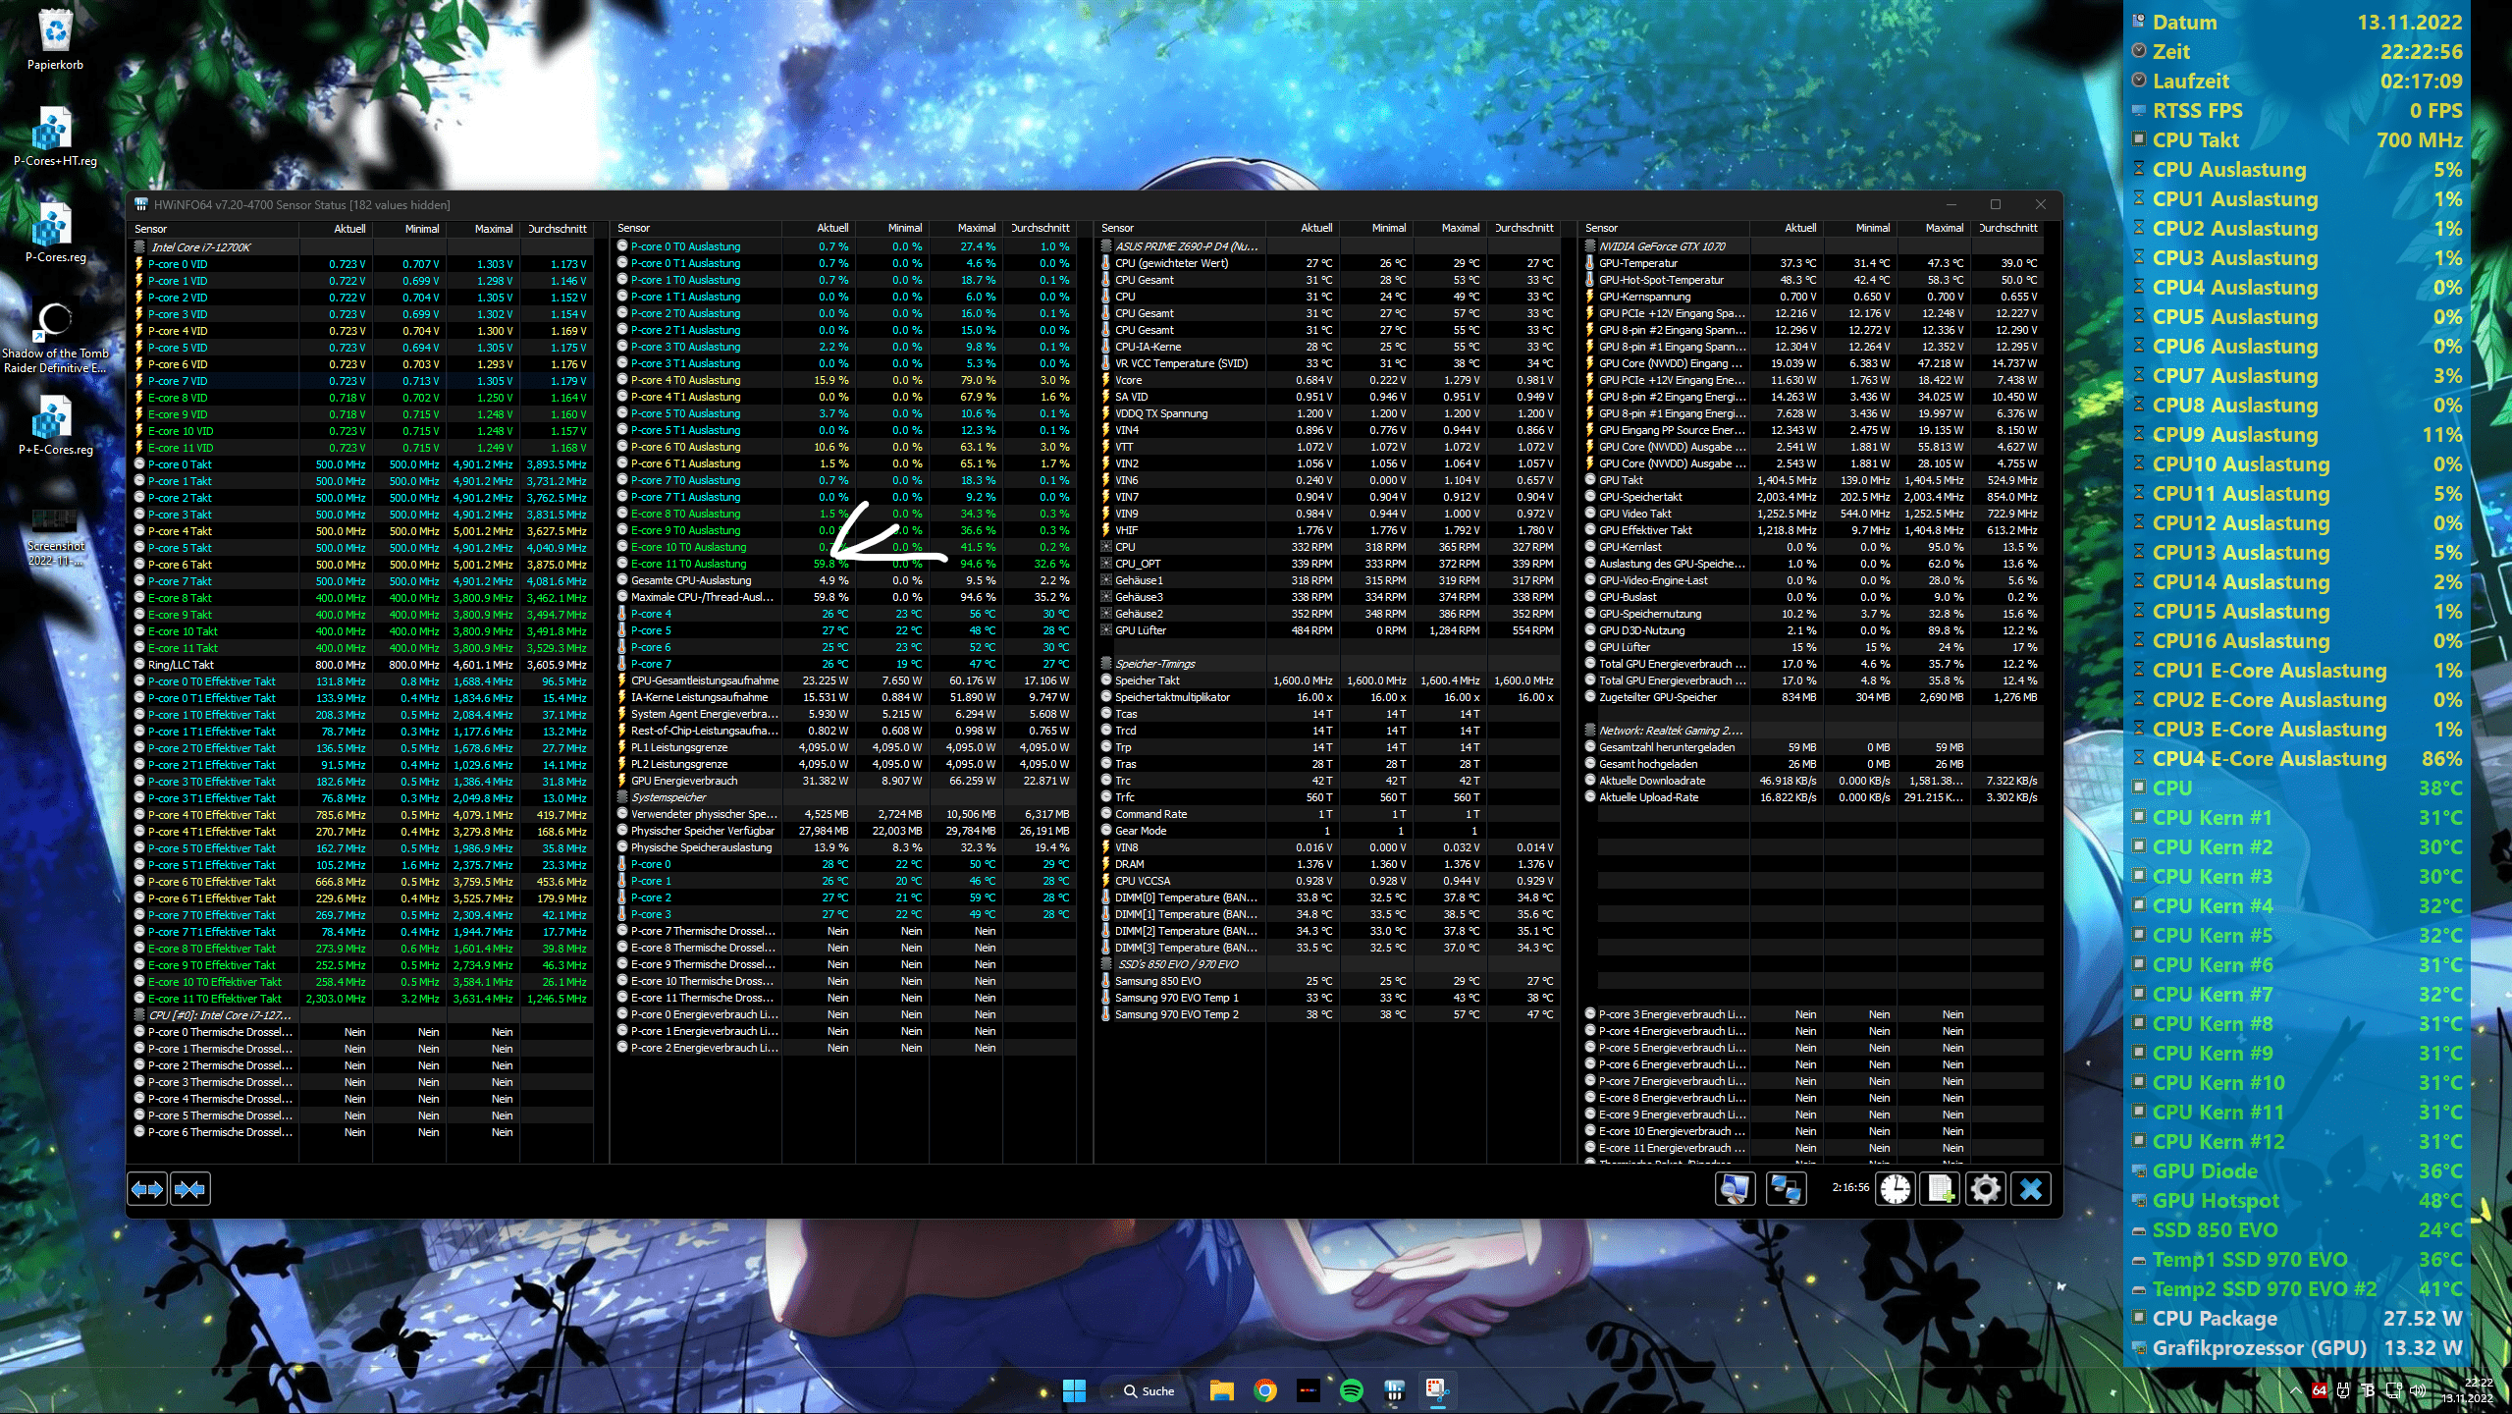Select the GPU-Temperatur row

tap(1813, 263)
